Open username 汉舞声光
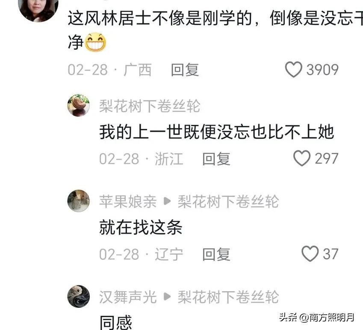The width and height of the screenshot is (363, 330). point(128,297)
